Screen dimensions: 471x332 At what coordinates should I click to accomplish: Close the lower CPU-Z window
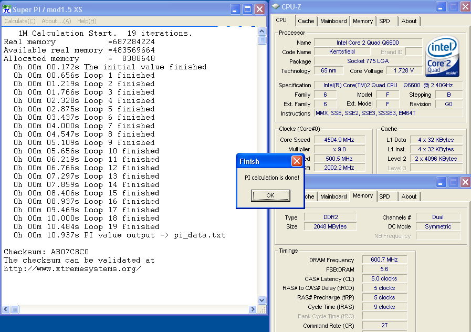pos(466,182)
